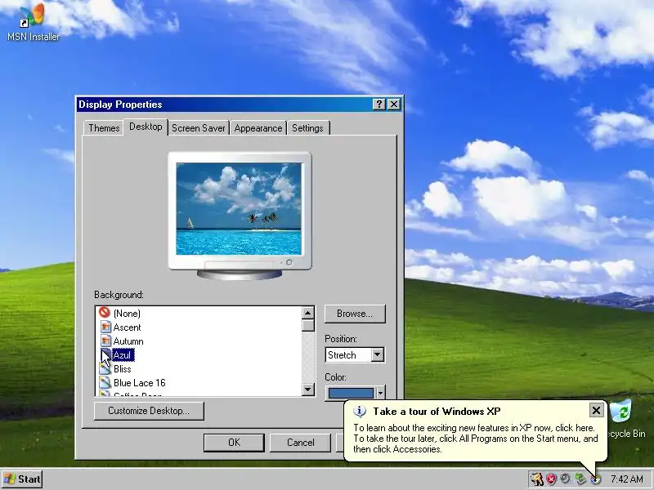Click the icon beside Bliss wallpaper

pos(105,369)
